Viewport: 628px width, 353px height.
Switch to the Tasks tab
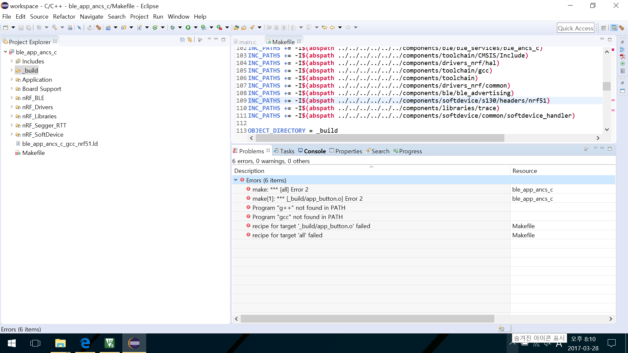pyautogui.click(x=284, y=151)
